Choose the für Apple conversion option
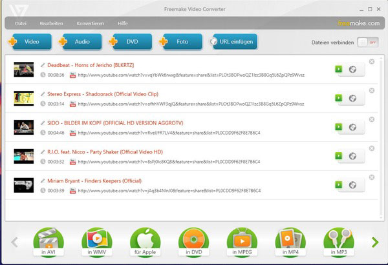388x265 pixels. tap(145, 242)
